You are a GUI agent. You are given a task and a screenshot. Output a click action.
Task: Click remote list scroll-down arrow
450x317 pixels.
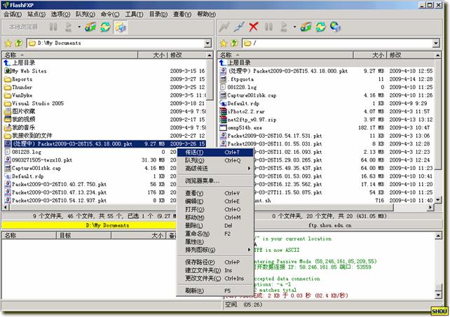(438, 199)
